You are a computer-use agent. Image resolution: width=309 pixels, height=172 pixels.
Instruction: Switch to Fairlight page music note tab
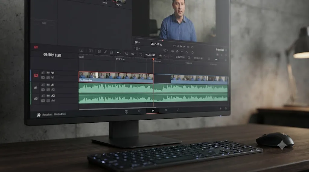[166, 110]
